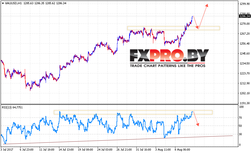Image resolution: width=251 pixels, height=153 pixels.
Task: Click the 24 Jul 03:00 time label
Action: tap(105, 150)
